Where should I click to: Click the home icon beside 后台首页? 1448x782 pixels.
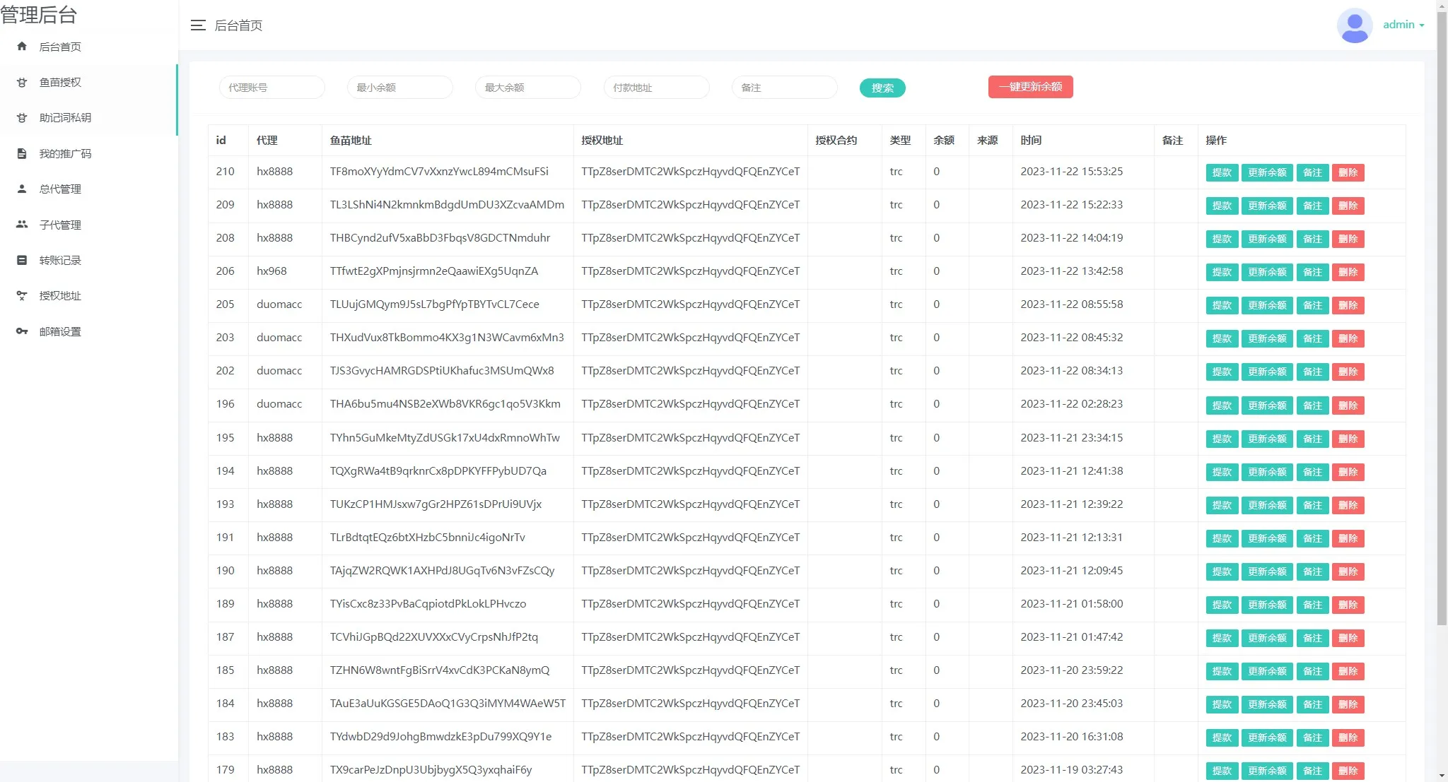[x=22, y=47]
